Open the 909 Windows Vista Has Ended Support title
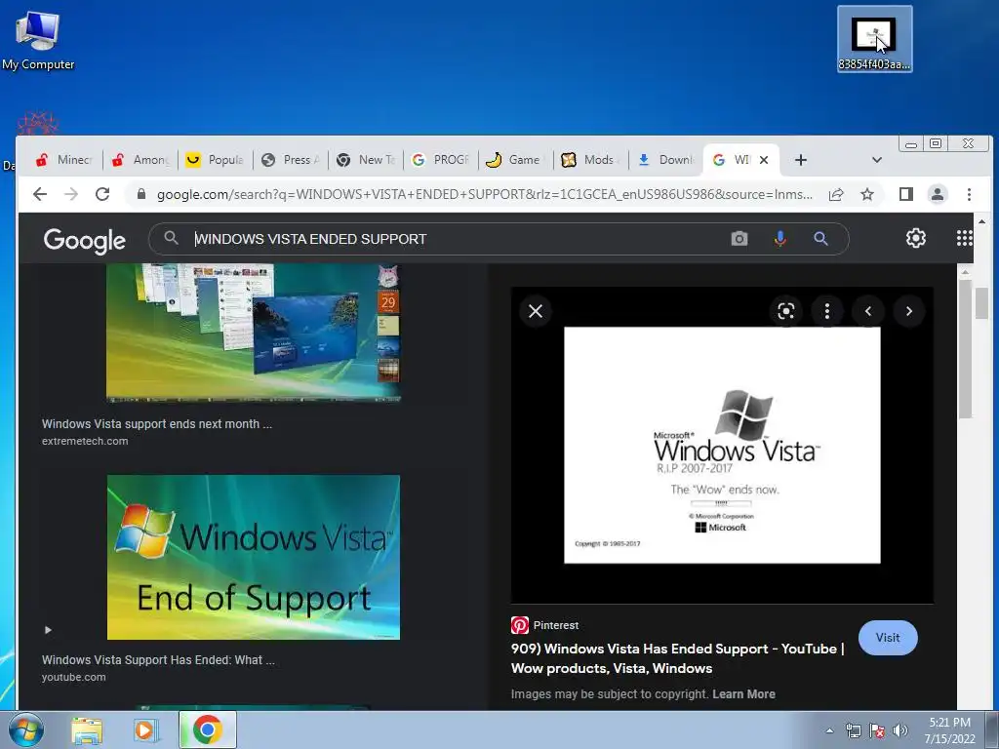This screenshot has height=749, width=999. [678, 658]
